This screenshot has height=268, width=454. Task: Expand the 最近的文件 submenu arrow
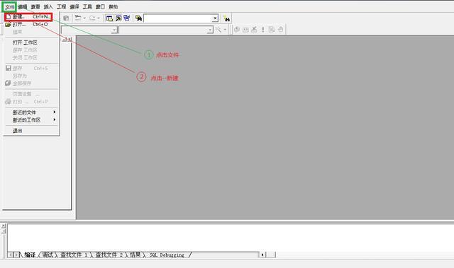click(x=55, y=112)
